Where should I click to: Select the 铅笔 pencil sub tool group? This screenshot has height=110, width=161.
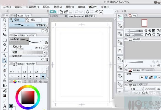17,20
